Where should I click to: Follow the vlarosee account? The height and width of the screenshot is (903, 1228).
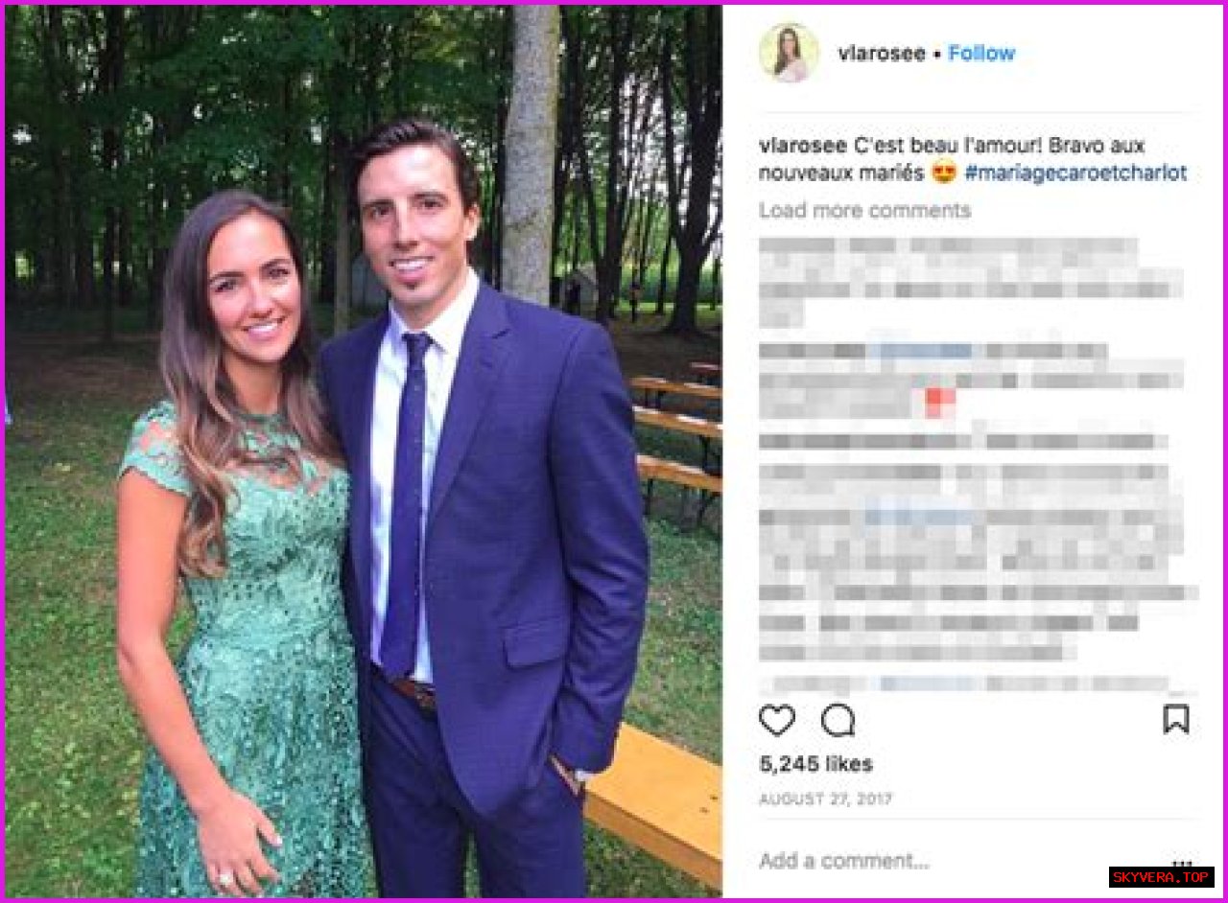981,54
